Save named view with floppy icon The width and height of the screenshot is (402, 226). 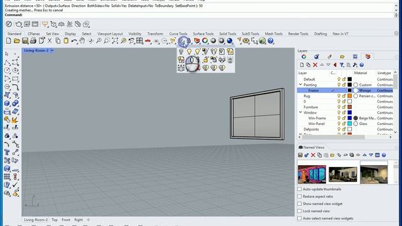(300, 155)
